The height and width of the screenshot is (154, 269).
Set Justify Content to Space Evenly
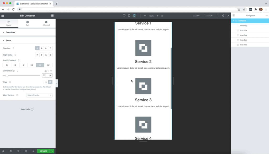pos(48,65)
